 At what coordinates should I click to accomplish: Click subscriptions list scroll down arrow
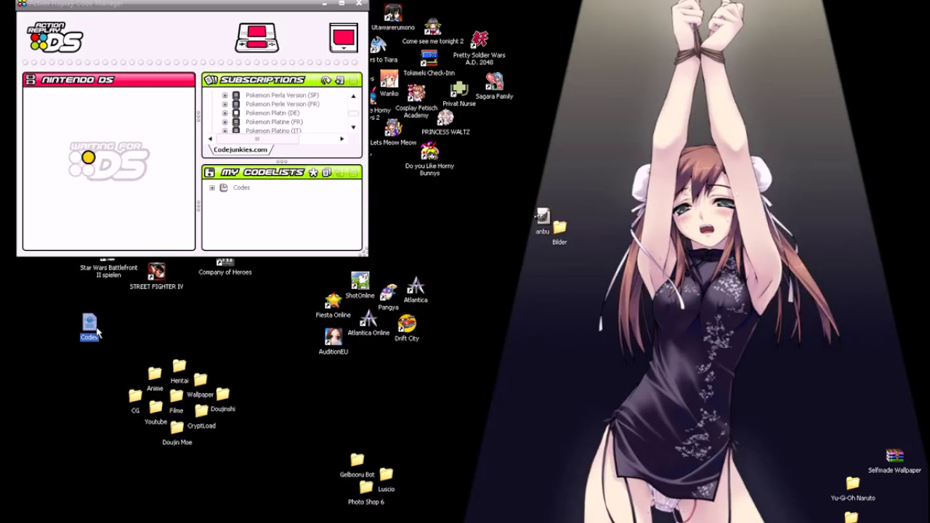click(x=354, y=127)
